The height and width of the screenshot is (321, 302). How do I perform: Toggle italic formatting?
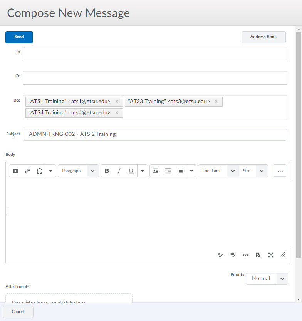(119, 171)
